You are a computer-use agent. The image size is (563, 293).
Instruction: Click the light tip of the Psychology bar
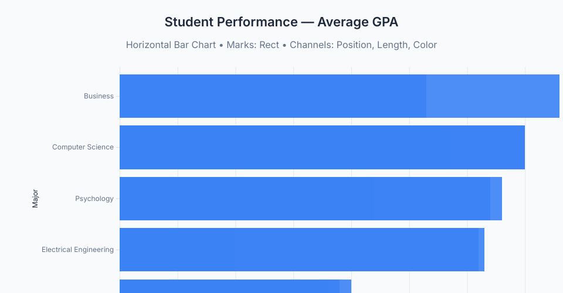[x=496, y=199]
